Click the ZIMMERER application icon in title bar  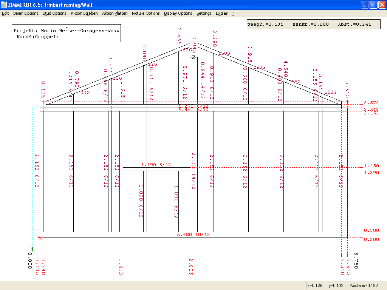coord(4,5)
